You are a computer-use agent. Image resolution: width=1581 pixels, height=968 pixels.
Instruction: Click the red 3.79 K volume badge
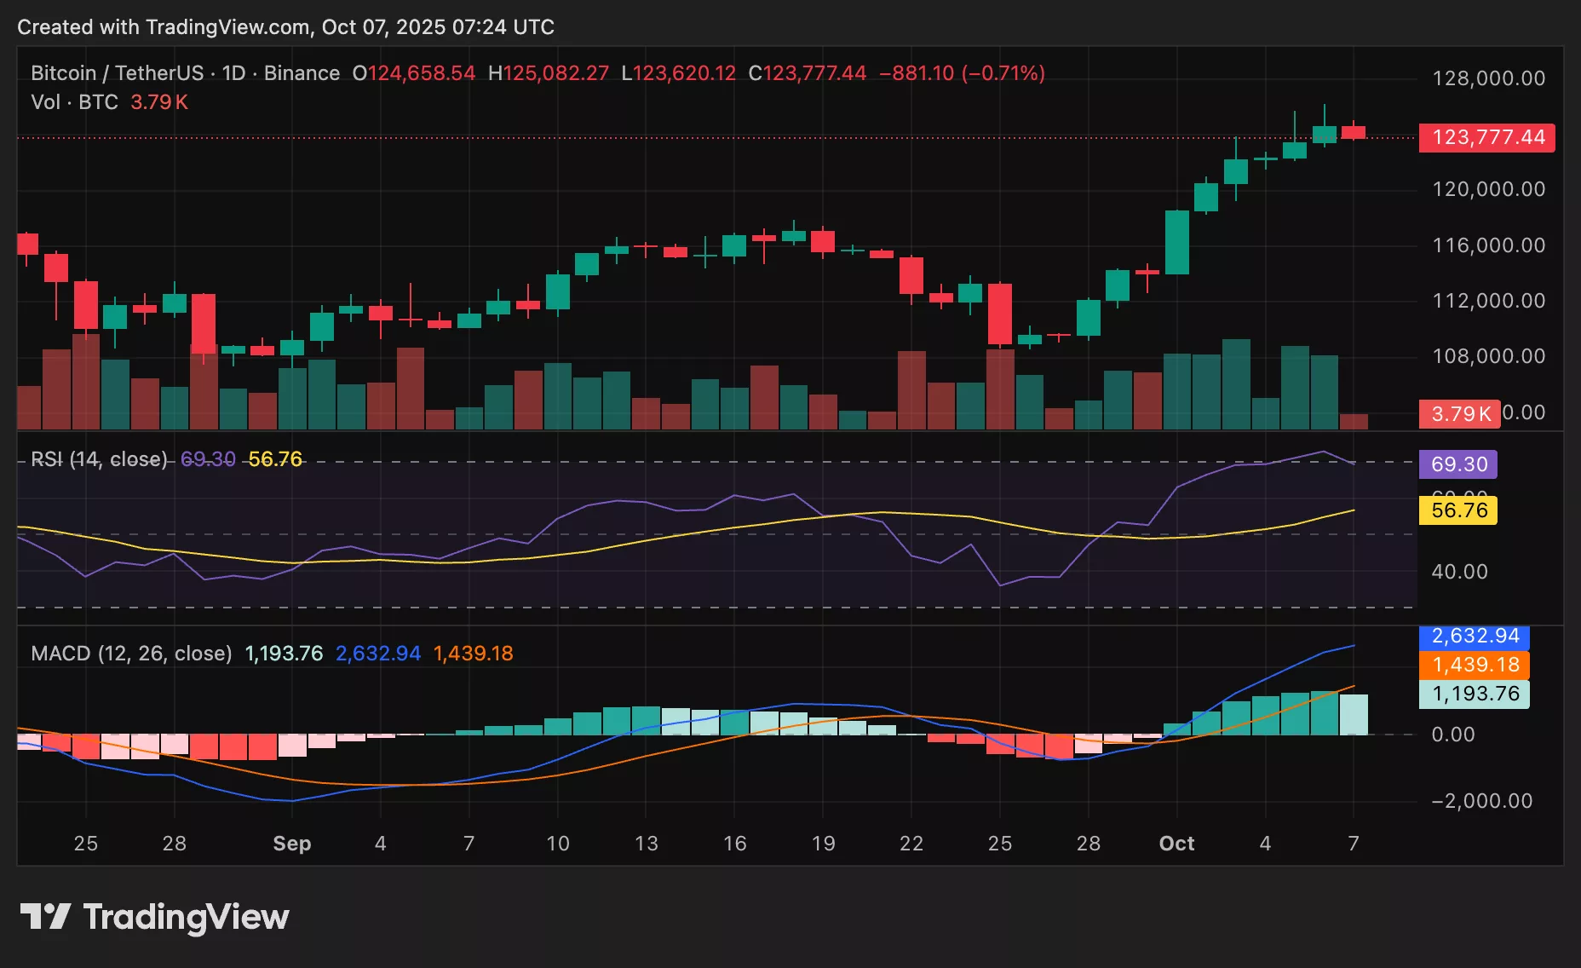1458,413
